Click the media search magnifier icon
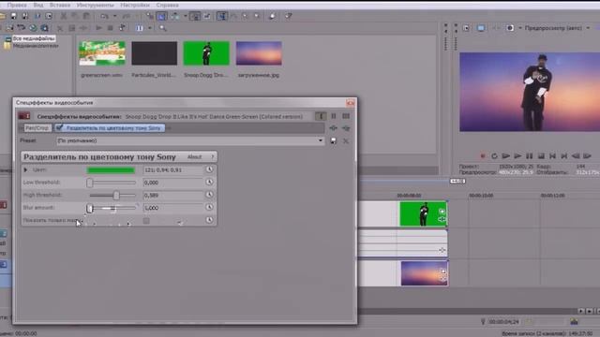Screen dimensions: 600x337 pyautogui.click(x=162, y=28)
